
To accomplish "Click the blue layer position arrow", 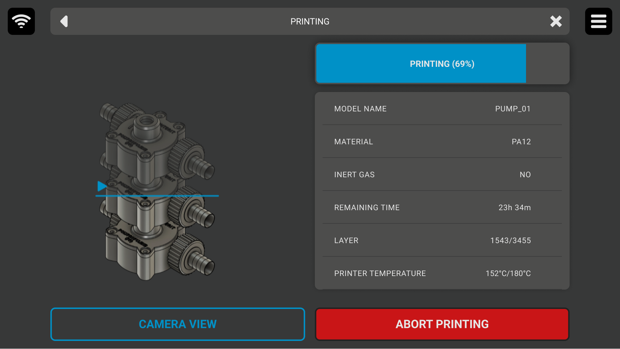I will click(x=102, y=186).
